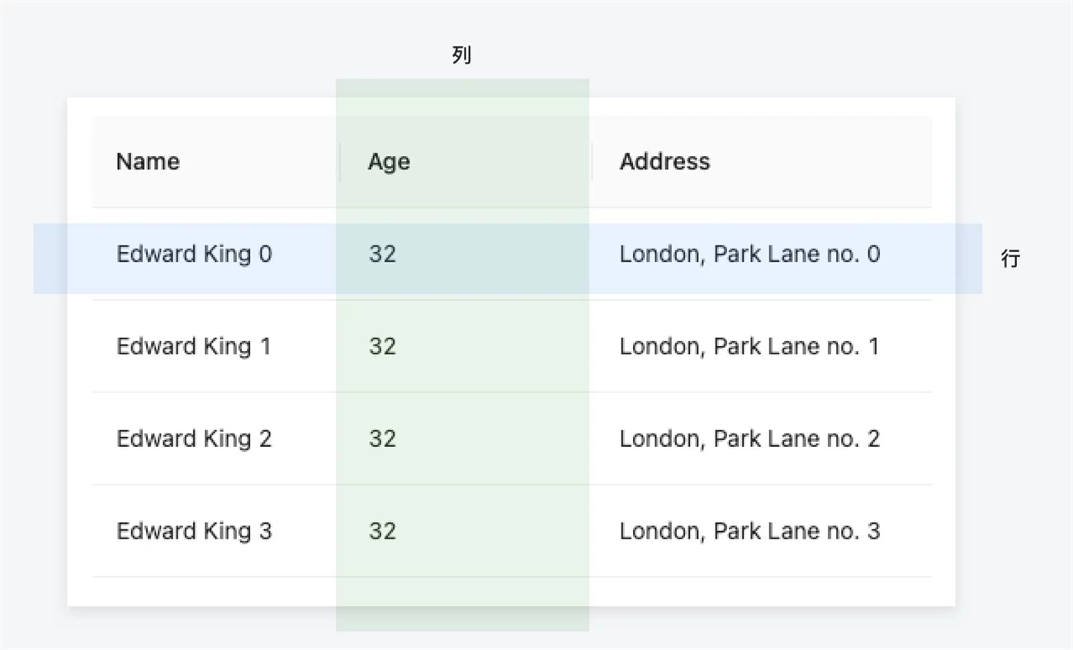Click the divider between Name and Age headers
The width and height of the screenshot is (1073, 650).
pyautogui.click(x=340, y=162)
